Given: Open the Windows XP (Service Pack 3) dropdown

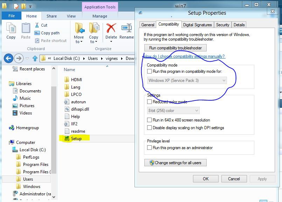Looking at the screenshot, I should coord(187,80).
